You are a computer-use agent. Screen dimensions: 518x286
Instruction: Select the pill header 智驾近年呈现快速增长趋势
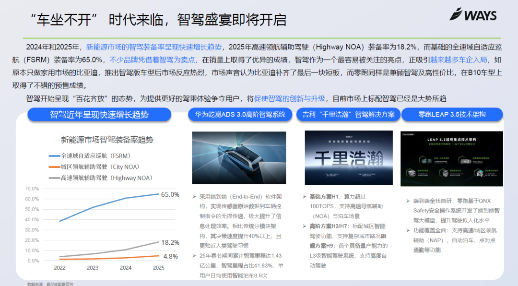[x=99, y=114]
